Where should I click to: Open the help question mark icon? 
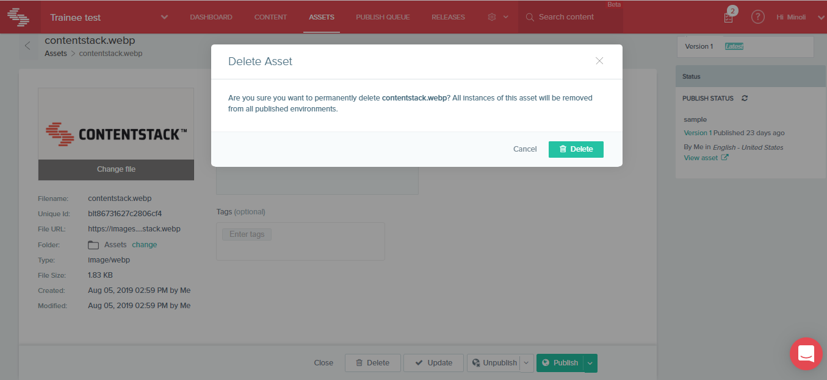click(x=758, y=17)
